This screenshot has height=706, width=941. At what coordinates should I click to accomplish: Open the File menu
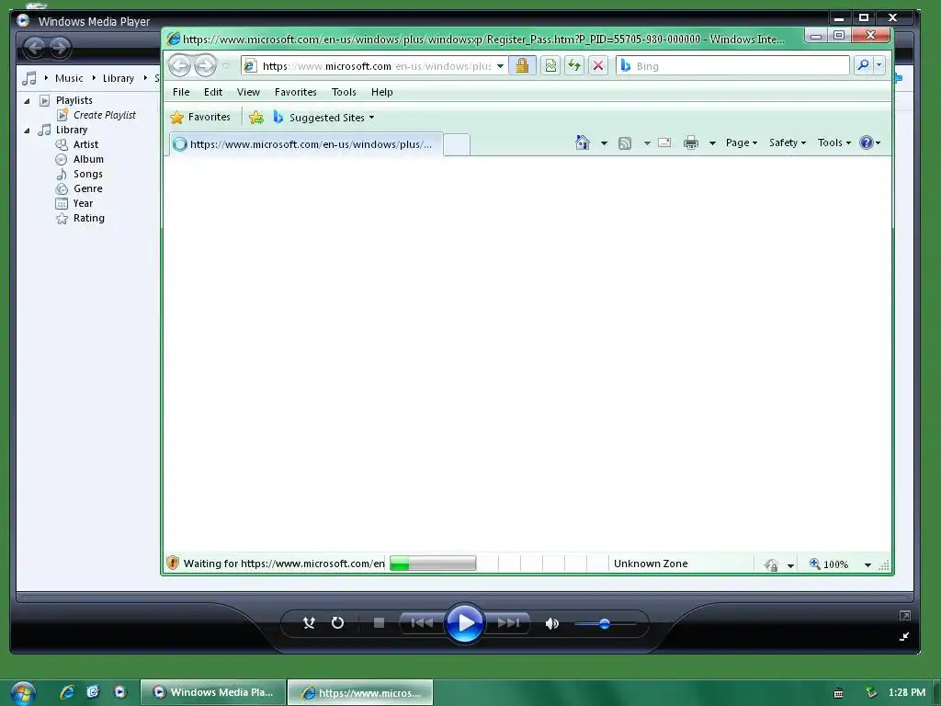[x=181, y=92]
